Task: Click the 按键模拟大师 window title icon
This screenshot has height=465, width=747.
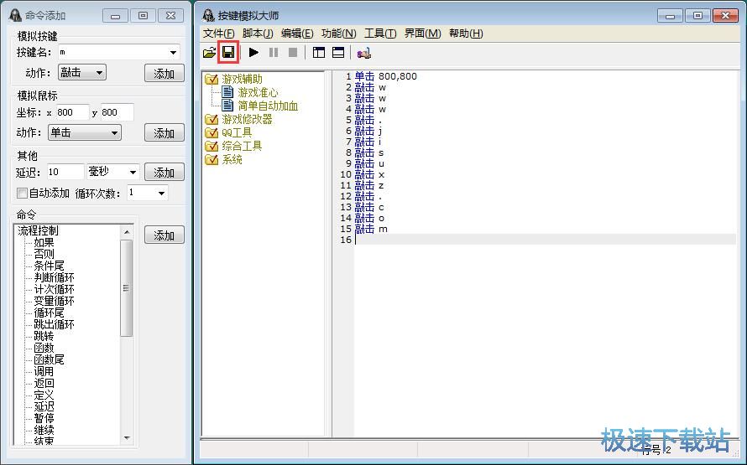Action: point(208,15)
